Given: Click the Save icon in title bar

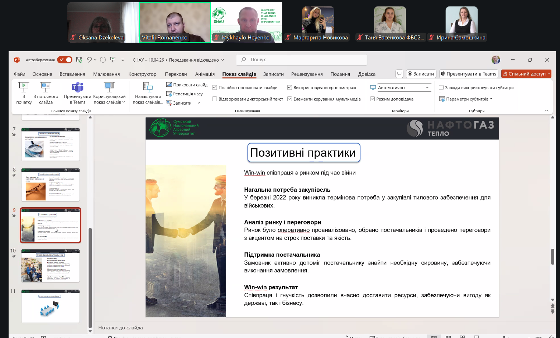Looking at the screenshot, I should coord(79,60).
